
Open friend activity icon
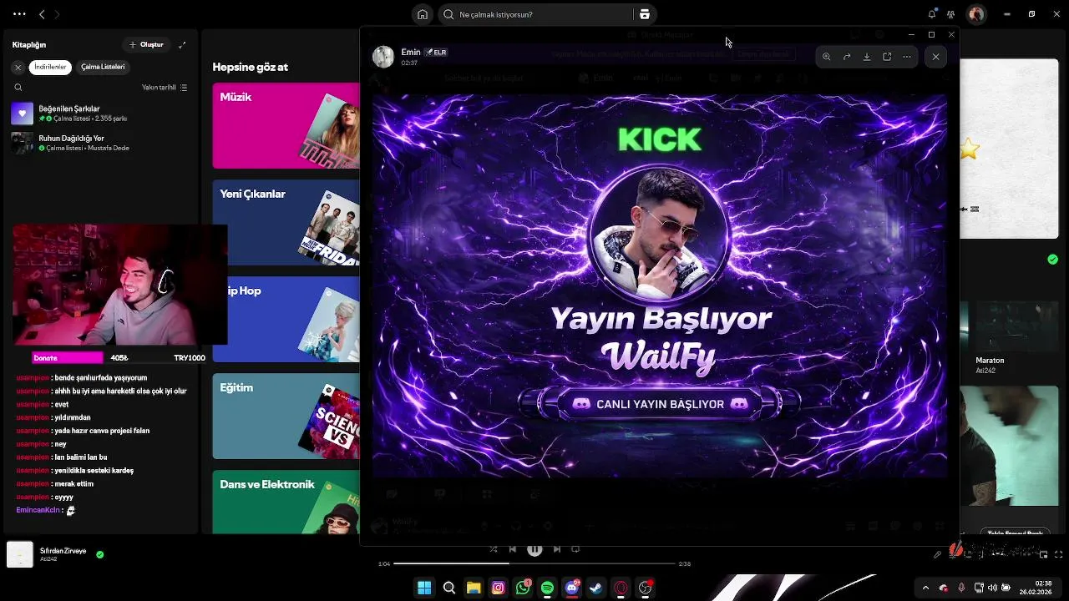point(950,14)
